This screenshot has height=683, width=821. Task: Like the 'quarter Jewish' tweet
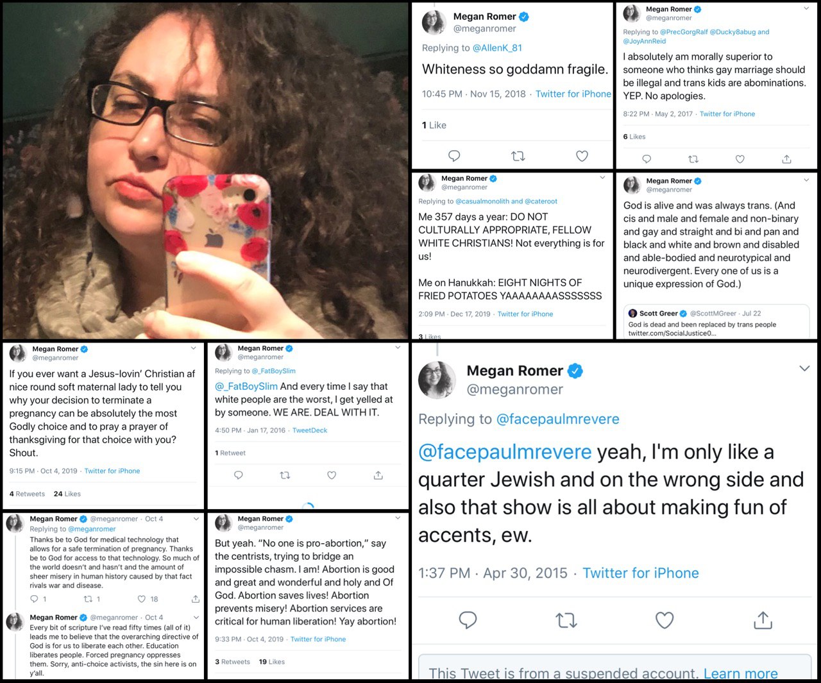coord(664,620)
